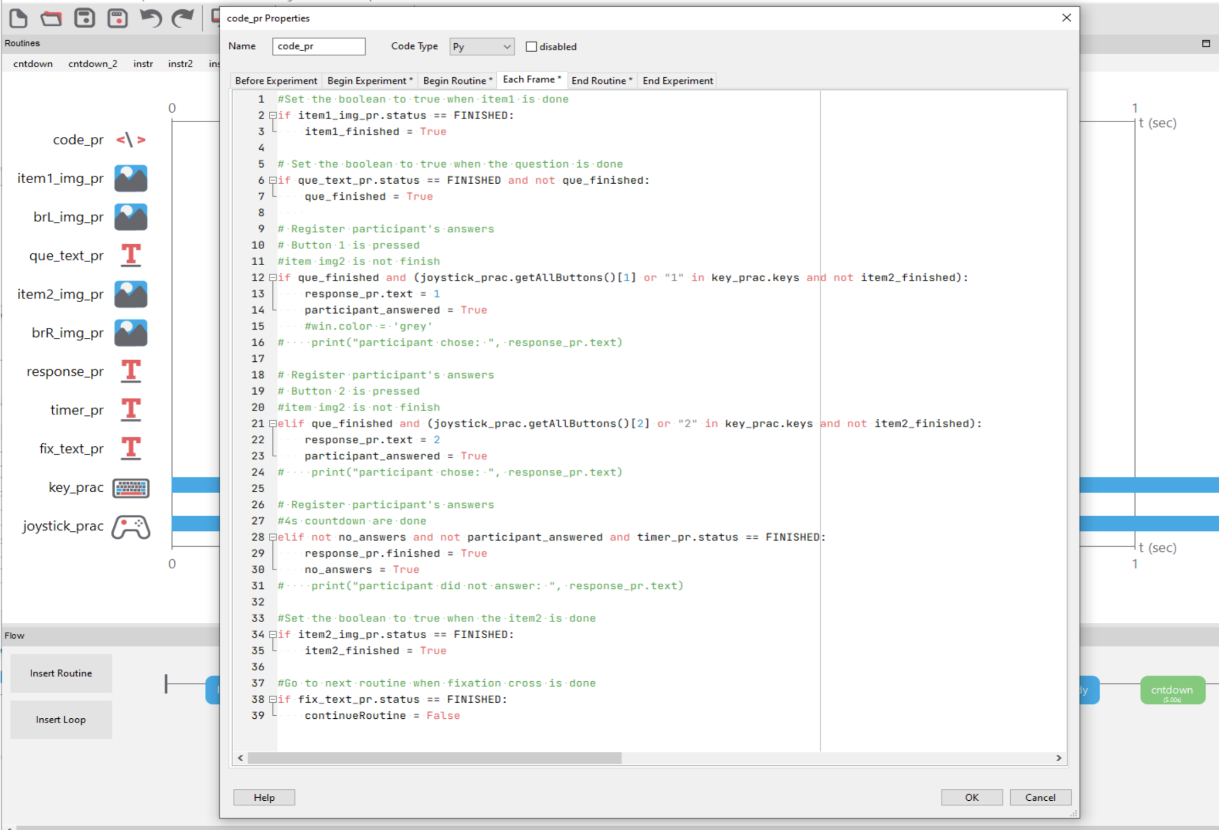Collapse the fold marker at line 28
The height and width of the screenshot is (830, 1219).
(x=272, y=537)
